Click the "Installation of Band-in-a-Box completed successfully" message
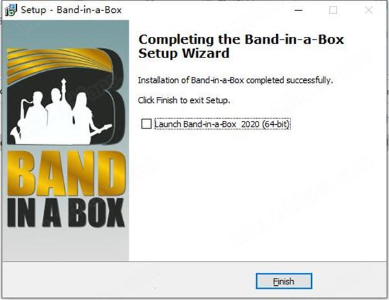 coord(235,80)
